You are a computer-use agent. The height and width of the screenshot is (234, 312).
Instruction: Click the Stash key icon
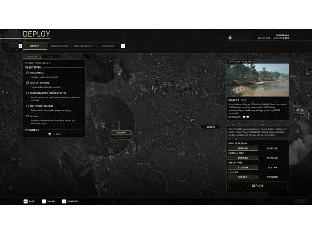pyautogui.click(x=44, y=201)
